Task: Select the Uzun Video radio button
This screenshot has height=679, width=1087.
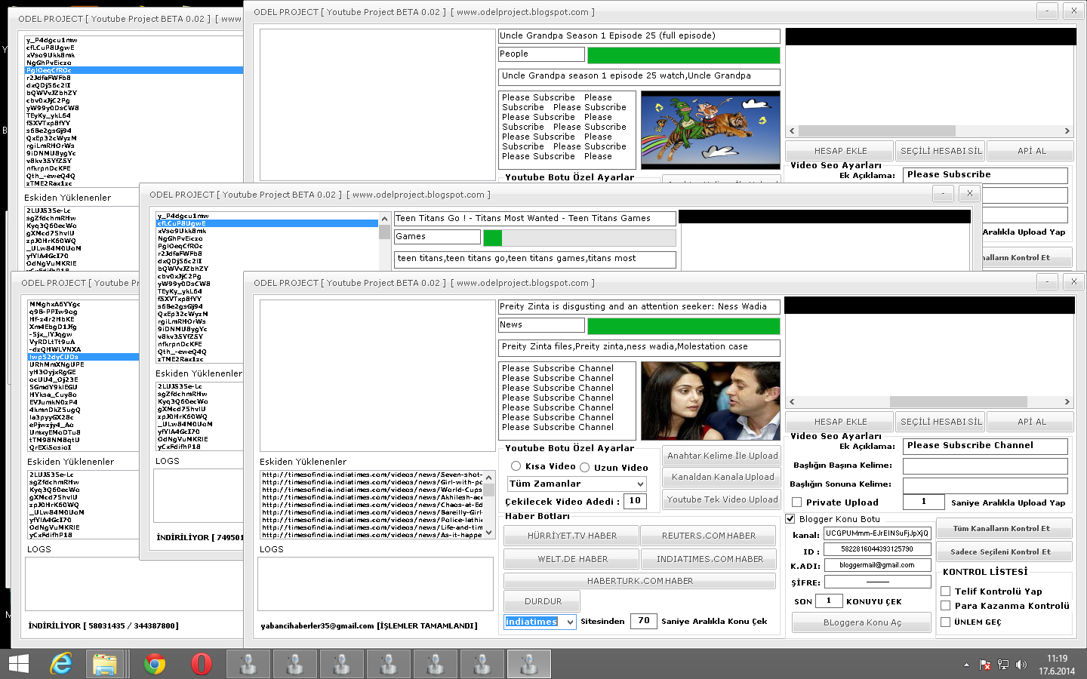Action: [x=584, y=467]
